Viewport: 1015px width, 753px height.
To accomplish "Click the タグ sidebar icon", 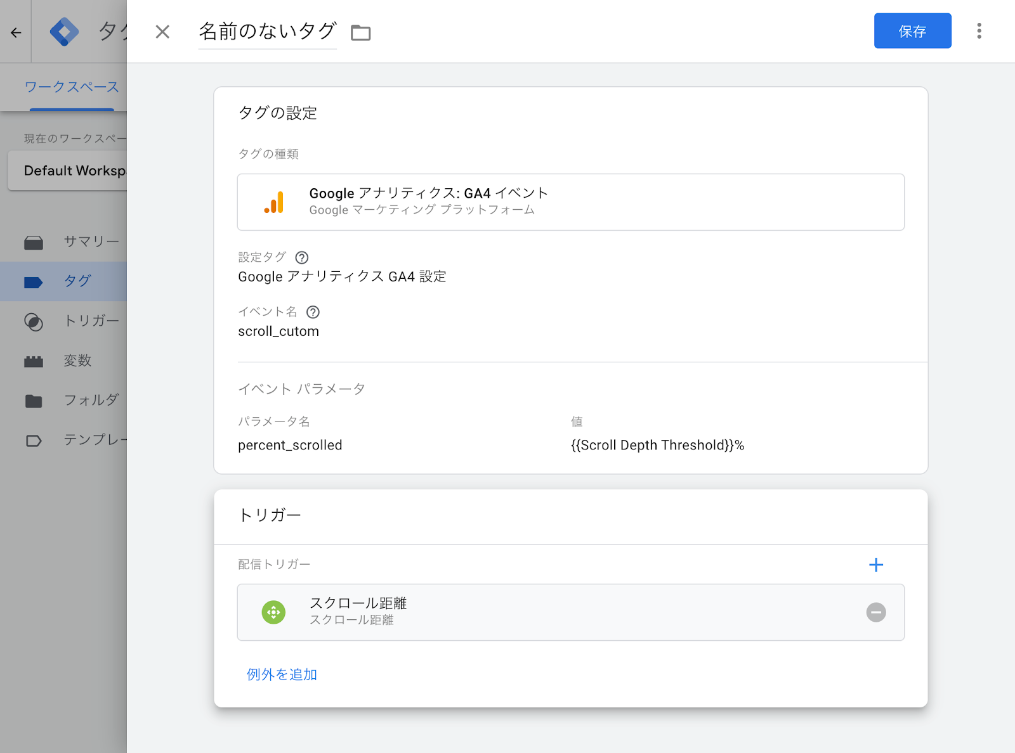I will [34, 282].
